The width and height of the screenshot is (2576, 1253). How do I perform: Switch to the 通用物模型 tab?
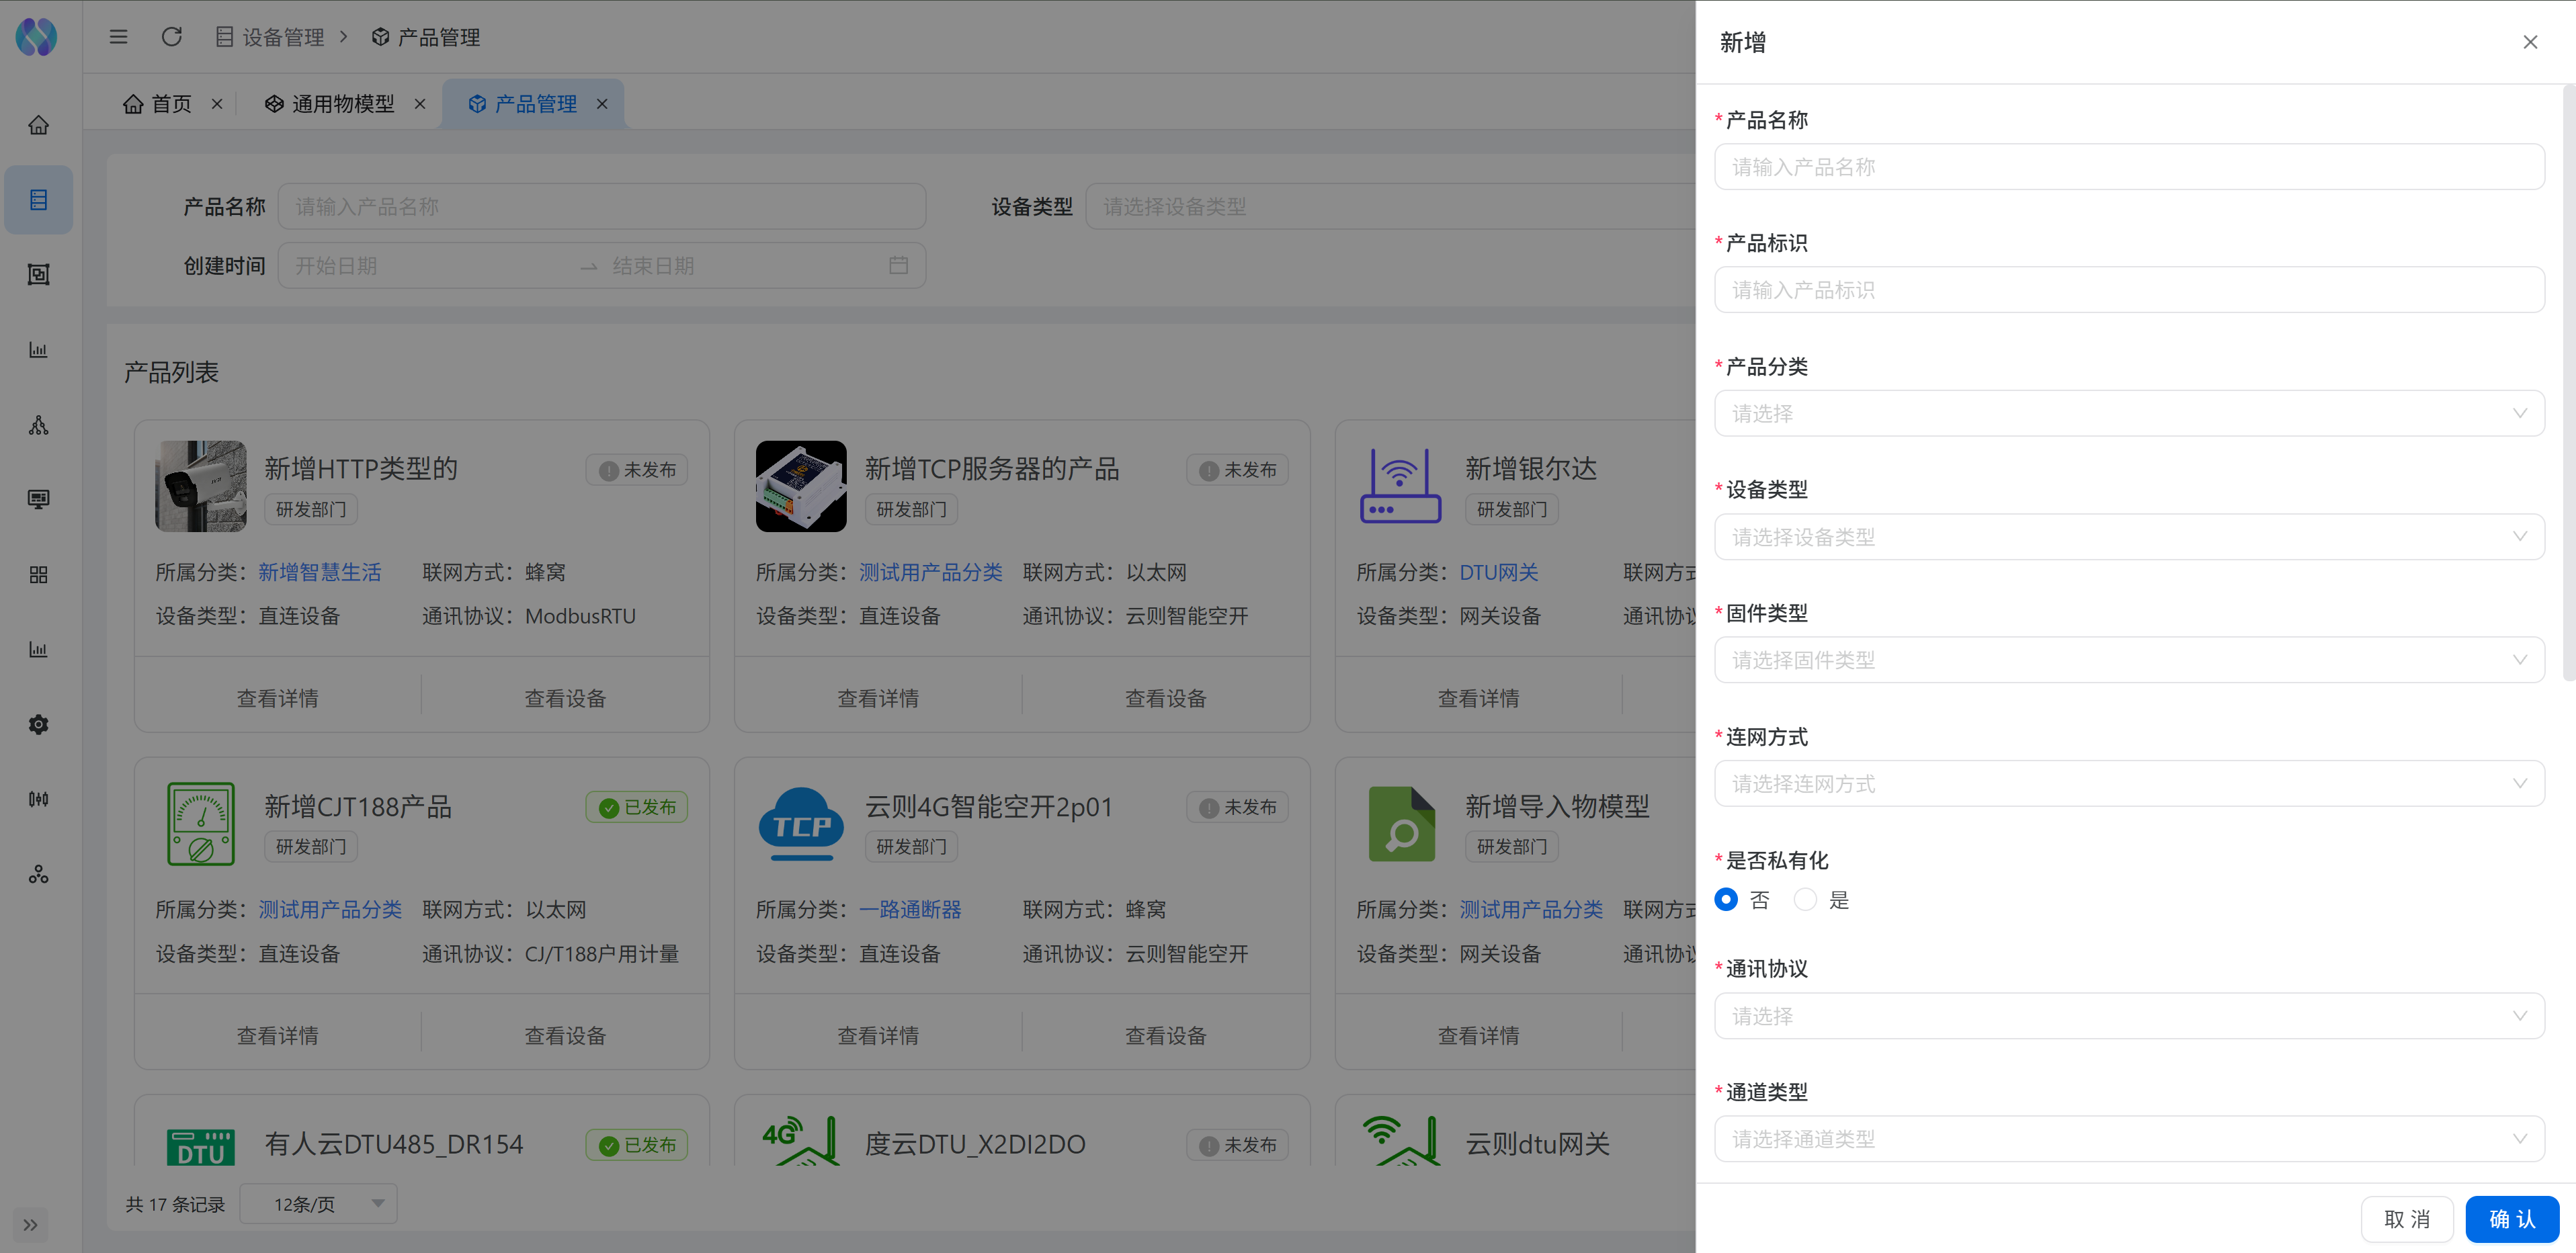[x=342, y=104]
